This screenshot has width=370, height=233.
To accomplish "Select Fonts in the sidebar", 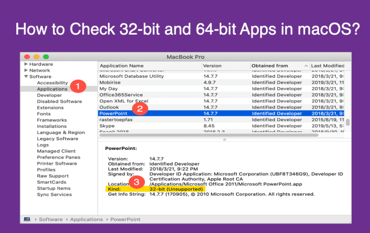I will 44,114.
